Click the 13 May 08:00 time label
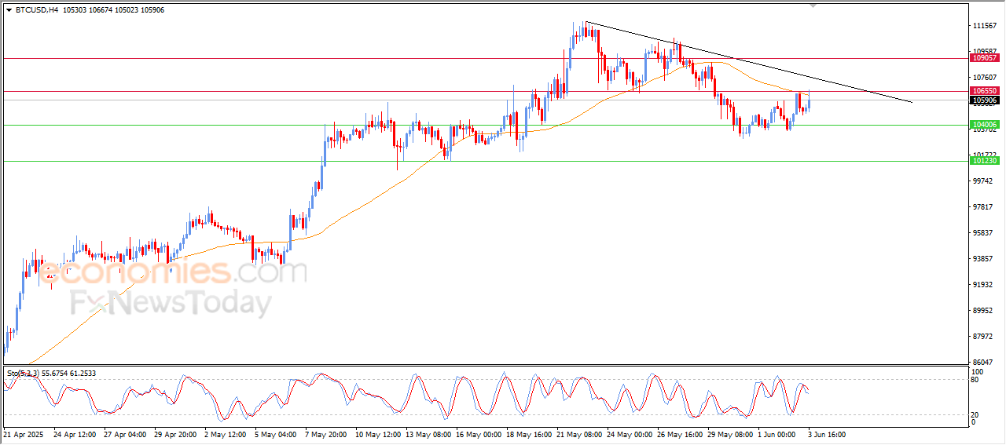 (x=429, y=433)
